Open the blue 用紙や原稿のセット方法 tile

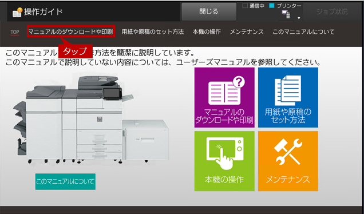click(x=288, y=97)
